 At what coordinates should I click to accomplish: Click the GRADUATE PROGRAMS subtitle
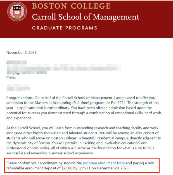[x=65, y=28]
